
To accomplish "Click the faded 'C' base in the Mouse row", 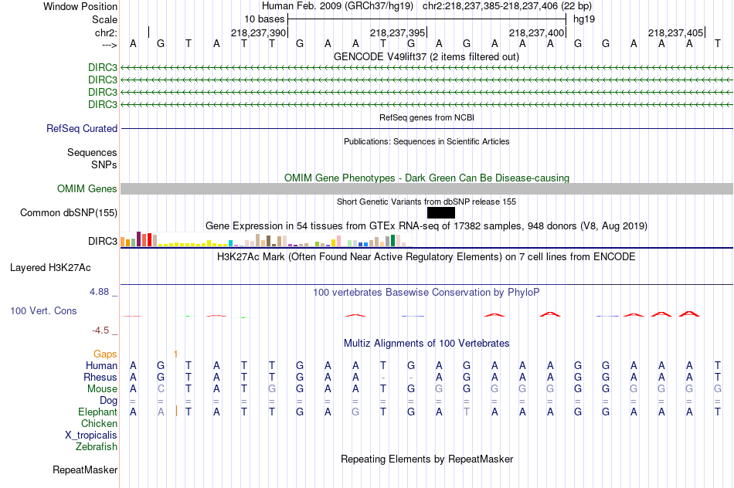I will 161,389.
